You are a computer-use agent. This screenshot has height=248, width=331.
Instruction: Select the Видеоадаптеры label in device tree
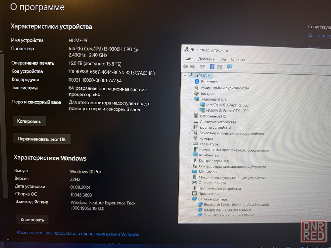(214, 99)
